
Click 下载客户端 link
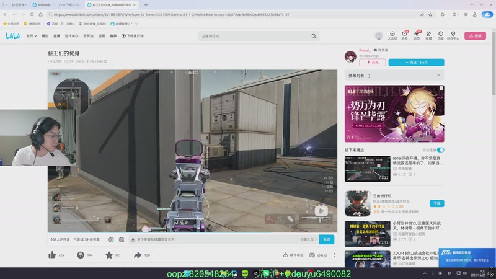133,36
